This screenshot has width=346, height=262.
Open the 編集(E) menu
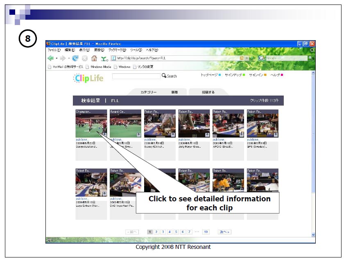coord(70,50)
